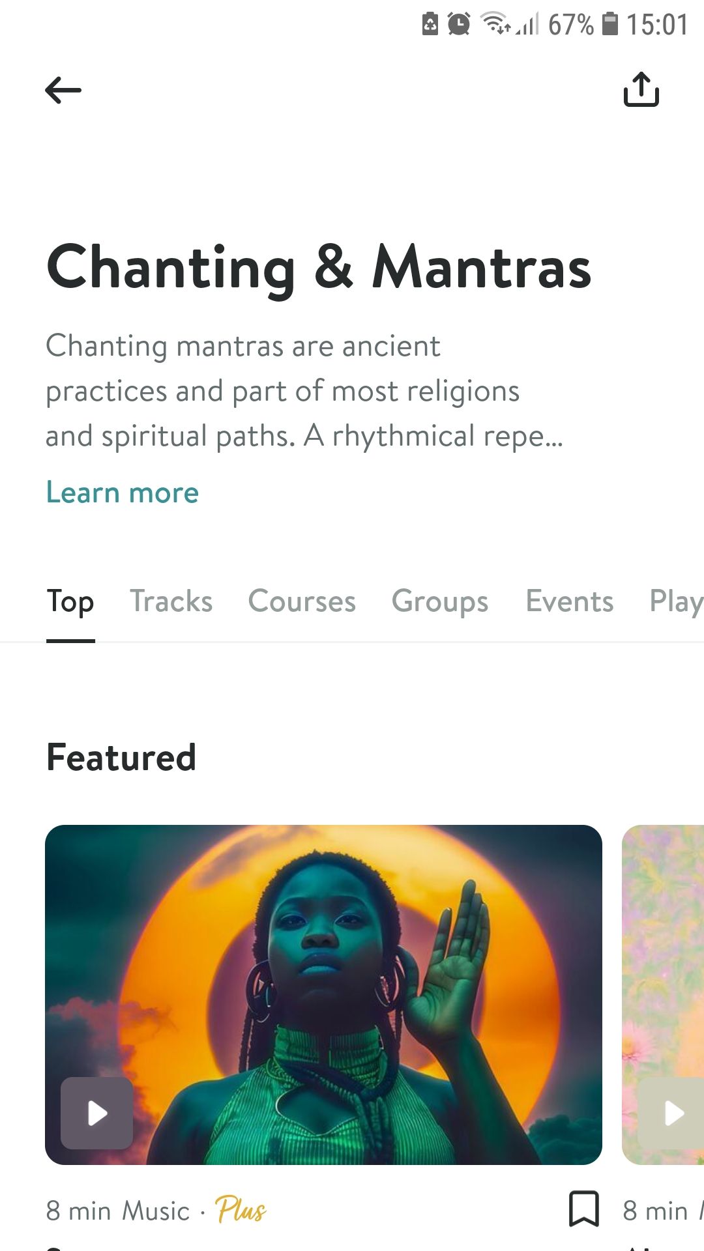
Task: Open the partially visible Playlists tab
Action: (x=676, y=601)
